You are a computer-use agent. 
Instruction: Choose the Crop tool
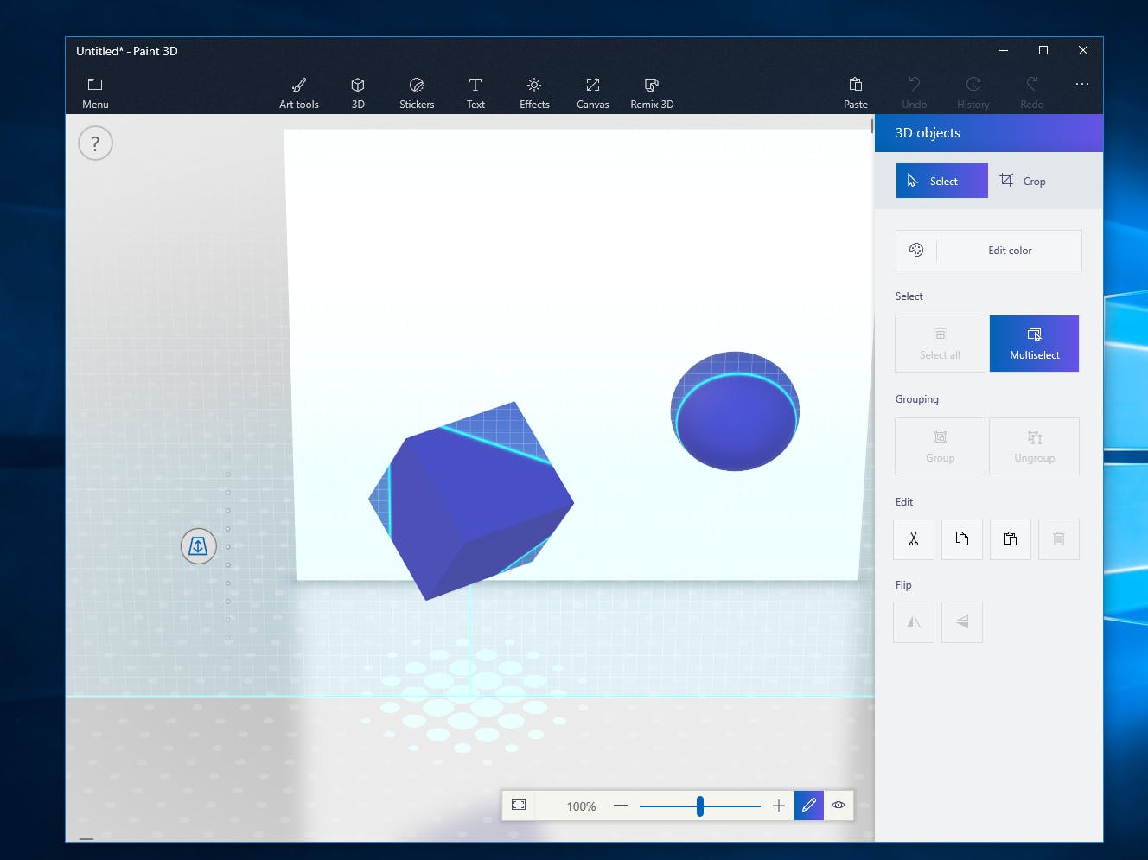[1023, 181]
